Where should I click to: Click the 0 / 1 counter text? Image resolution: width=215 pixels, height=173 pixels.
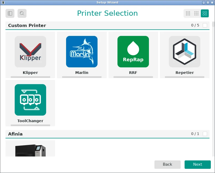[x=195, y=134]
